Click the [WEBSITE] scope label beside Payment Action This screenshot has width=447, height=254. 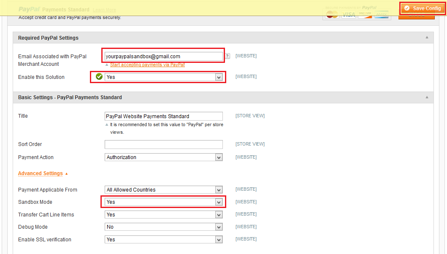[x=246, y=157]
